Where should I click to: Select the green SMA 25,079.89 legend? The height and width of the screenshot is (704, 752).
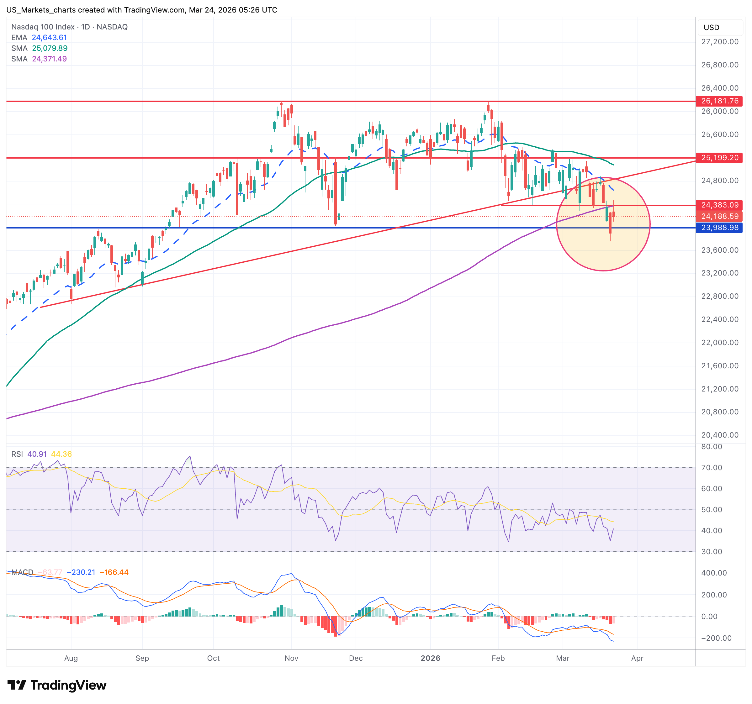coord(39,48)
